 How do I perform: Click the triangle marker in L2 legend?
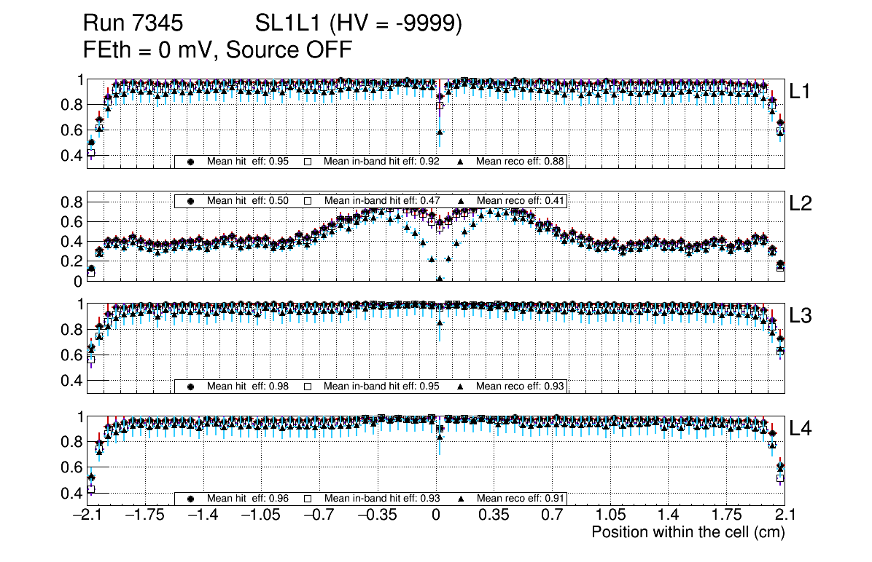pyautogui.click(x=461, y=200)
